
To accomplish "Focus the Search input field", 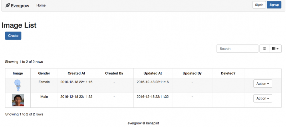I will [x=237, y=49].
